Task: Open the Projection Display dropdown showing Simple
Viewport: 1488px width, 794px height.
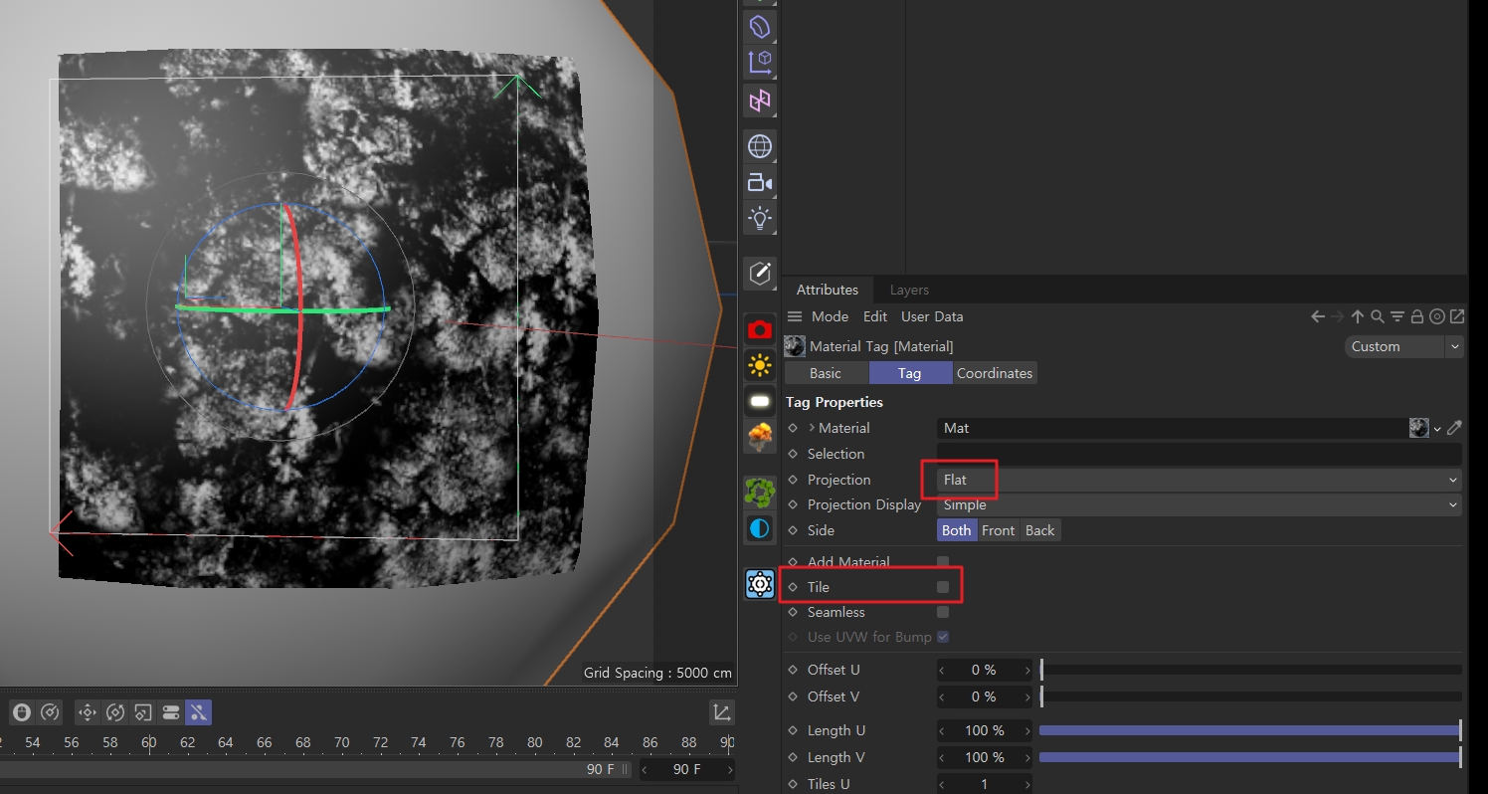Action: (1200, 504)
